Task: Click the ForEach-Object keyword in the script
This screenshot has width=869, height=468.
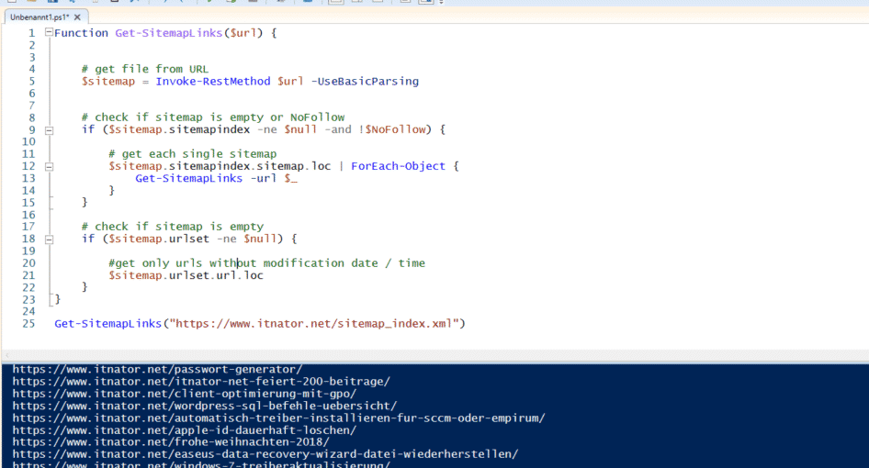Action: click(x=398, y=166)
